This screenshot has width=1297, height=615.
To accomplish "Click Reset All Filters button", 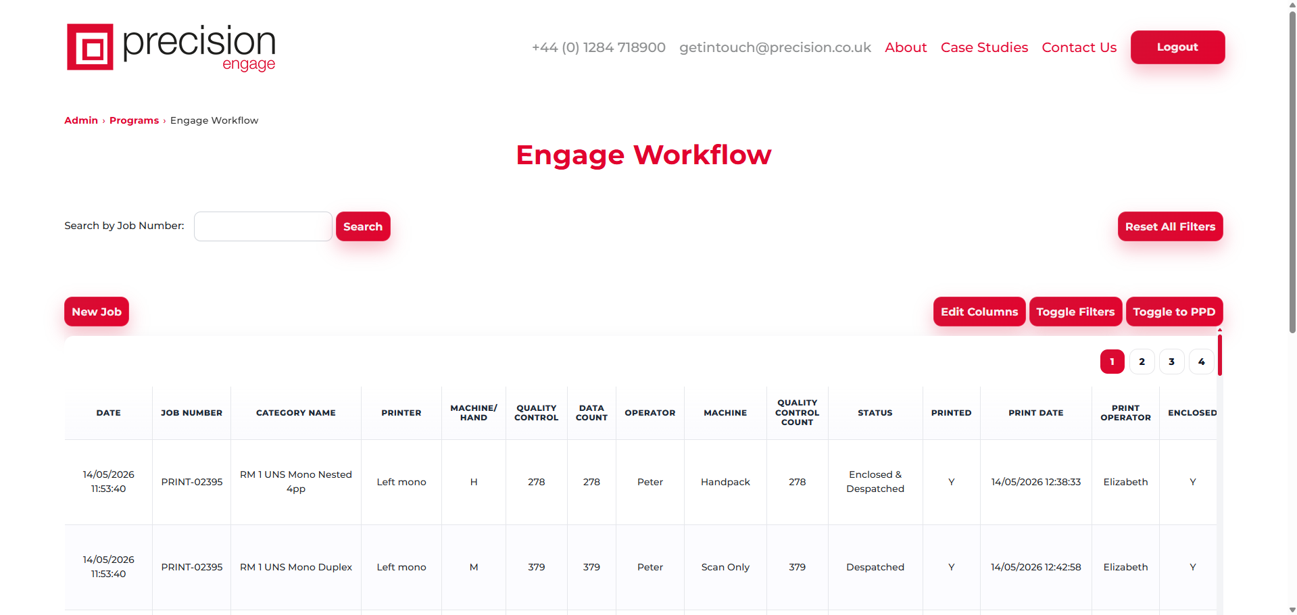I will point(1170,226).
